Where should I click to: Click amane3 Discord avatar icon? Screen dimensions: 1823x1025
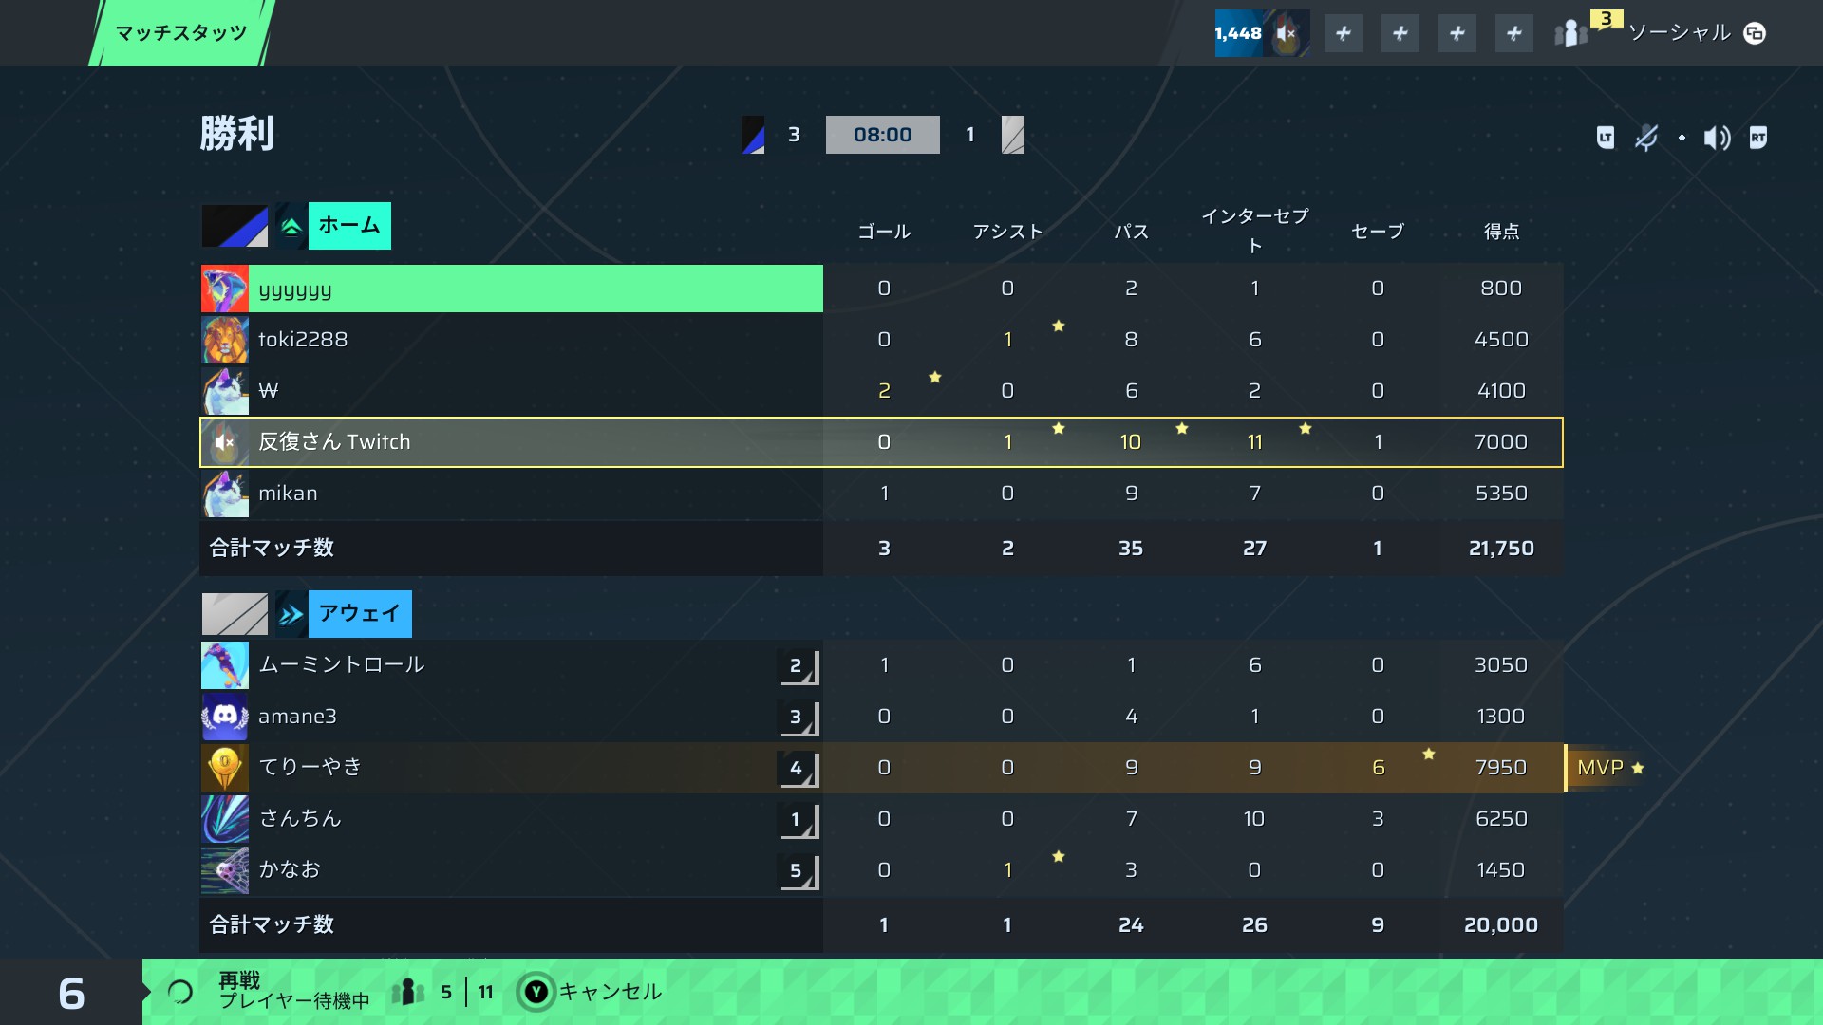[225, 717]
